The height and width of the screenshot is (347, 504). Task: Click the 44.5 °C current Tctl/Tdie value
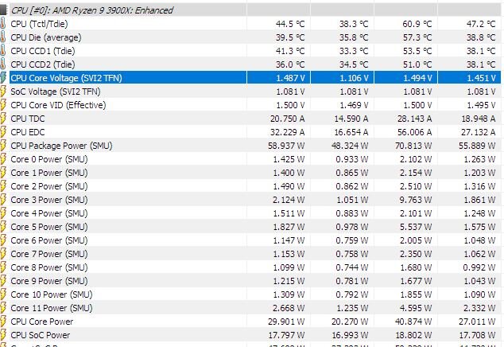point(290,24)
